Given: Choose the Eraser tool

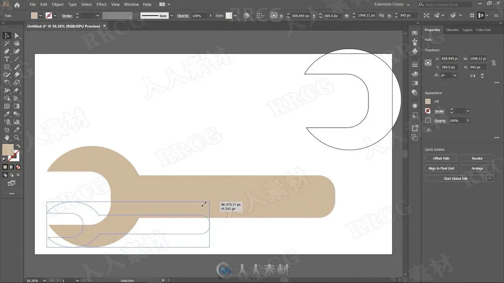Looking at the screenshot, I should coord(17,75).
